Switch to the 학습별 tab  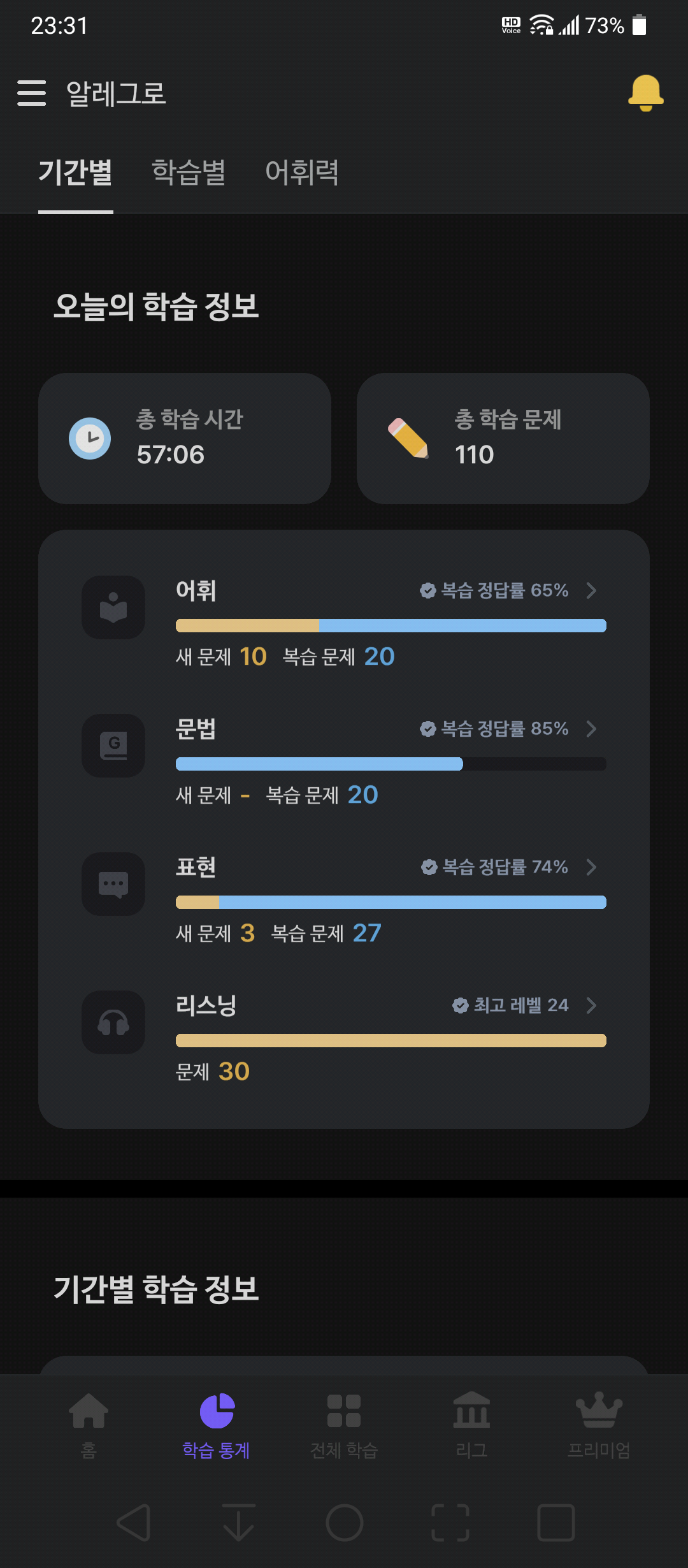click(x=189, y=172)
